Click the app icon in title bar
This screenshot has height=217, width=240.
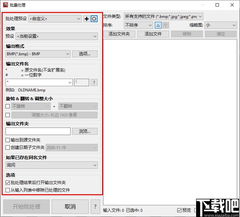pos(5,5)
